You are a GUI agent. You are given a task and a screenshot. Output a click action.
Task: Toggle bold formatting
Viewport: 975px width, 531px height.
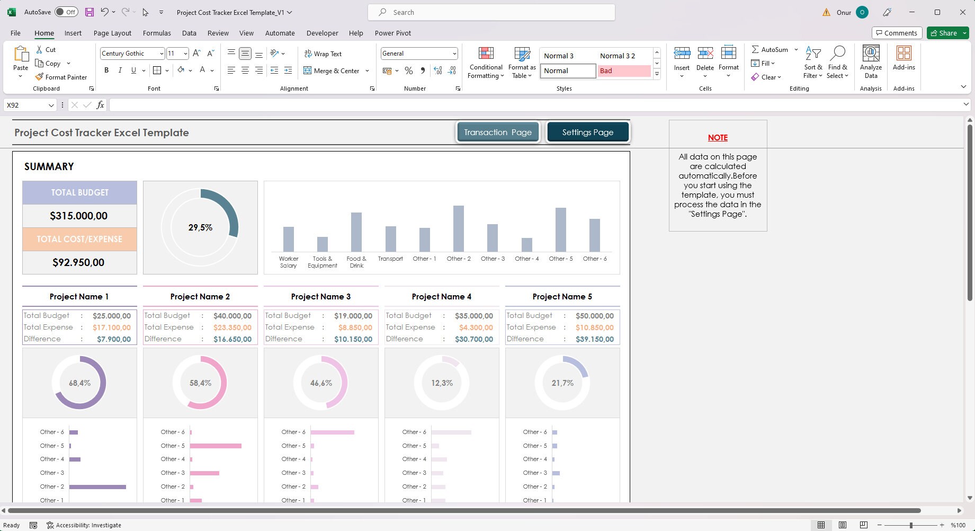pyautogui.click(x=106, y=70)
